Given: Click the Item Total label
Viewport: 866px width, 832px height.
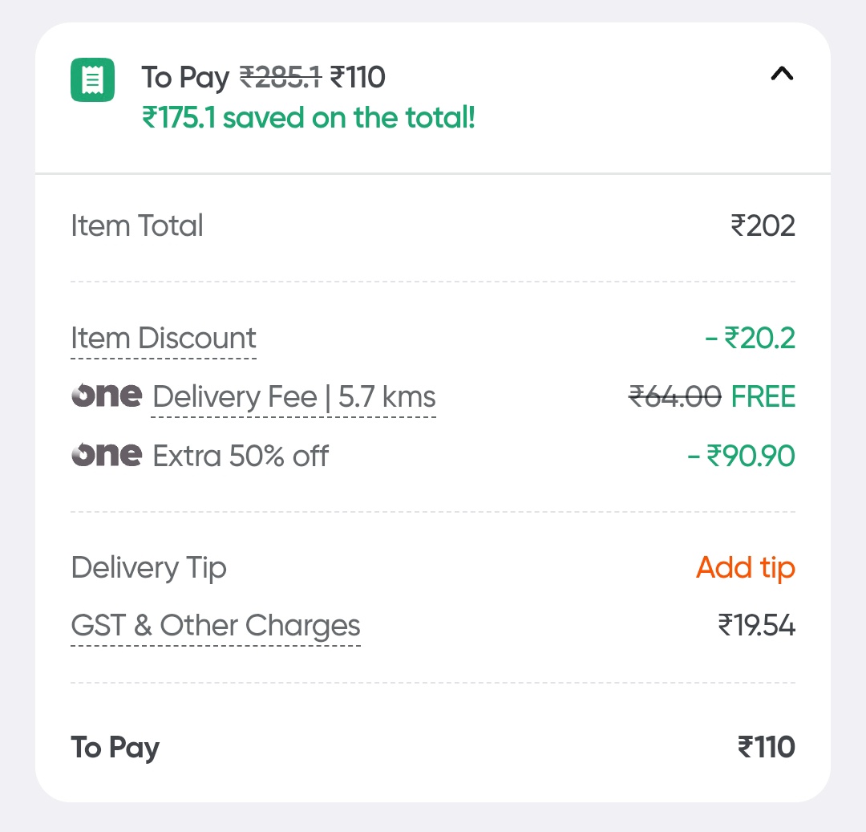Looking at the screenshot, I should pyautogui.click(x=137, y=225).
